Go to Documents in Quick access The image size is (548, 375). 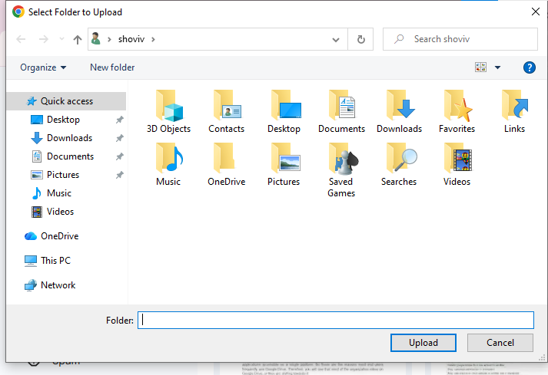click(70, 156)
